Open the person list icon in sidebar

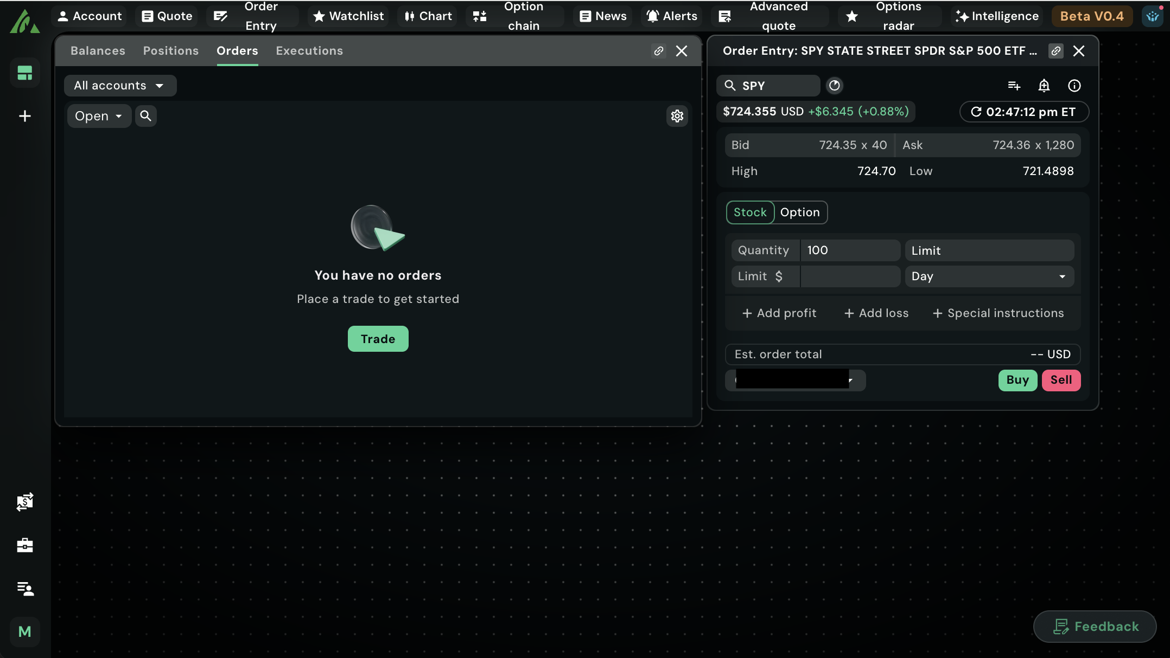pos(25,589)
